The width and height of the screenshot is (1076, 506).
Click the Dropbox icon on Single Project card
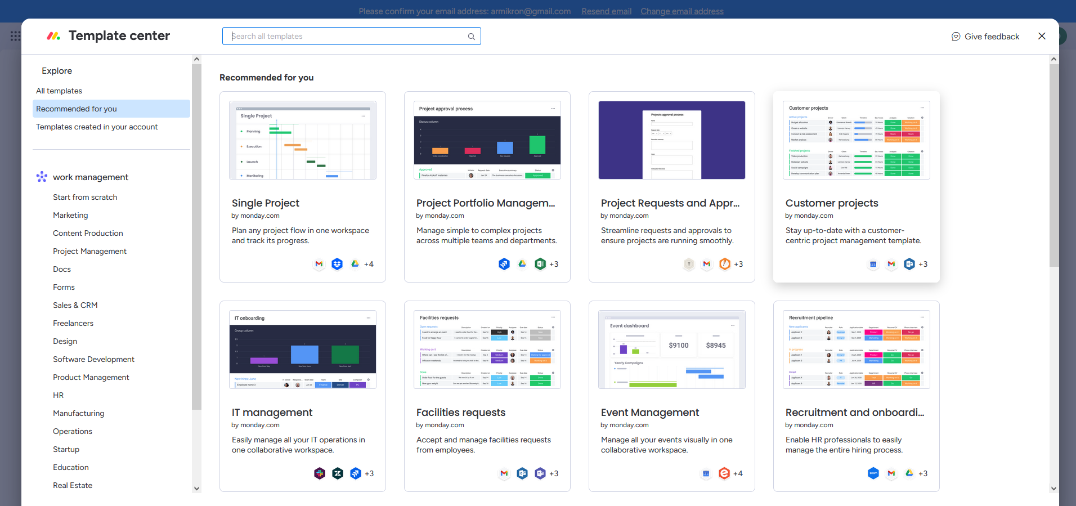(337, 264)
